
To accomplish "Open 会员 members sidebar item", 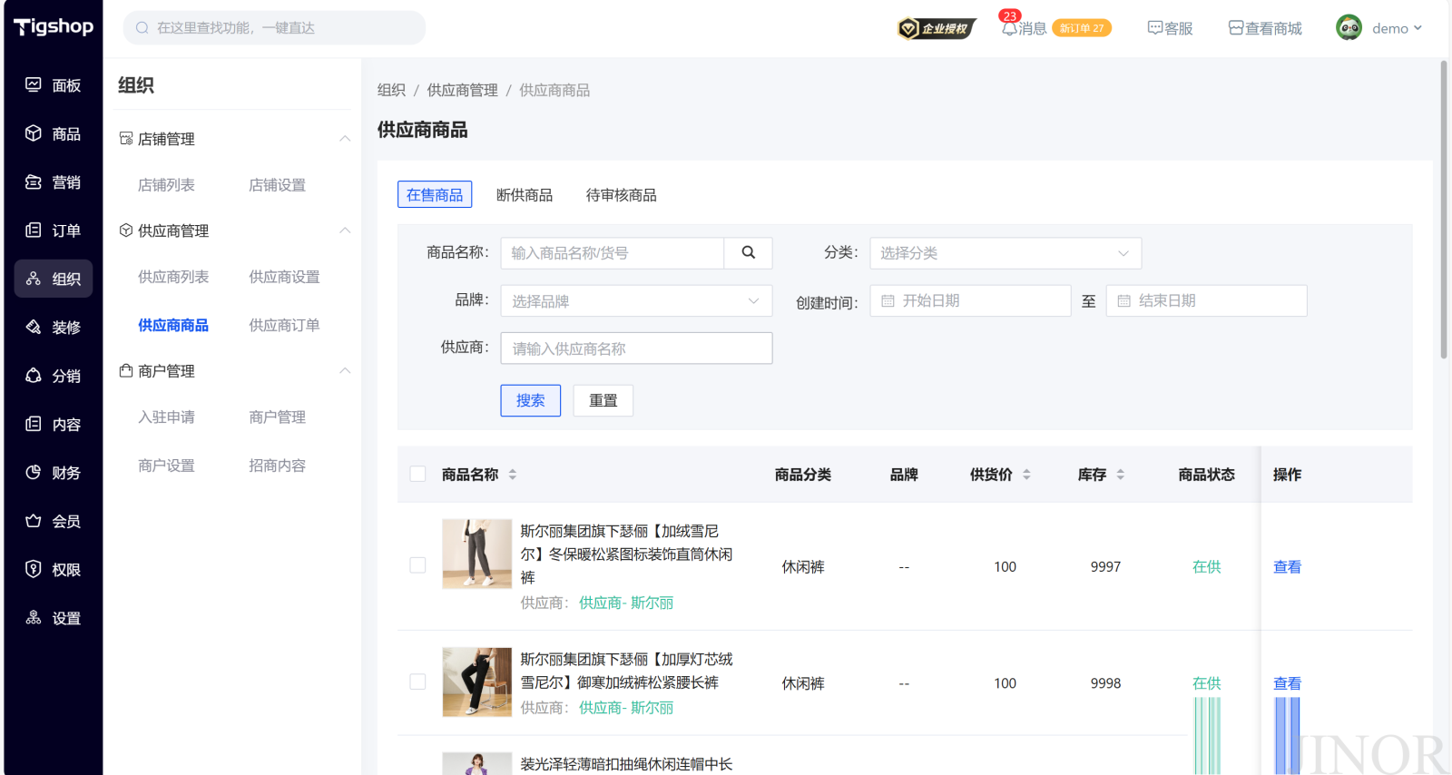I will coord(53,521).
